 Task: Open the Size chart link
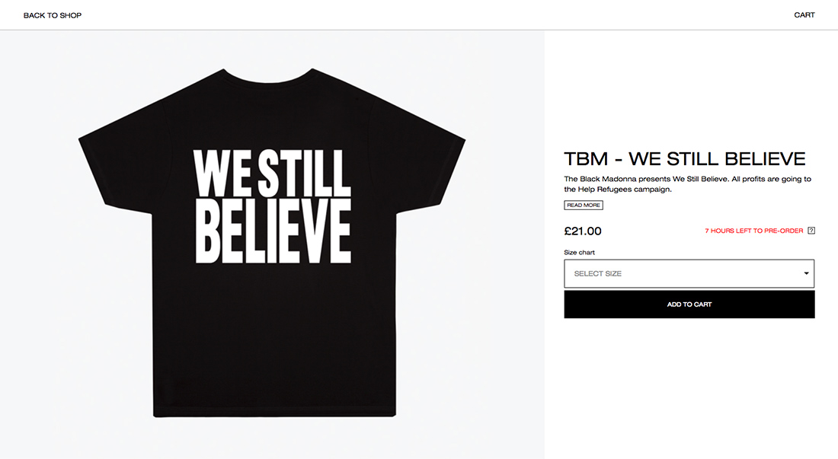(x=579, y=253)
